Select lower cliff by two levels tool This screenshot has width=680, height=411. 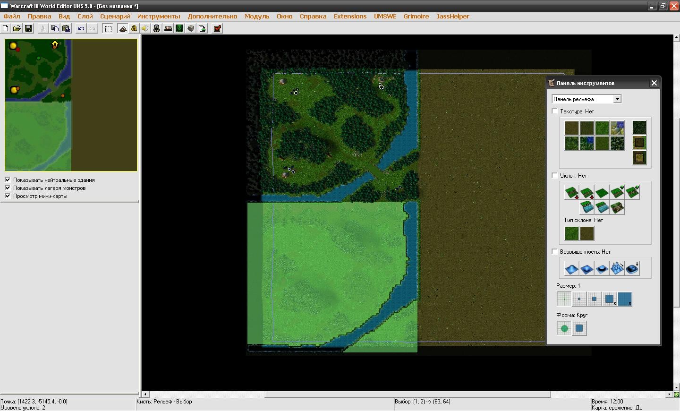tap(572, 192)
